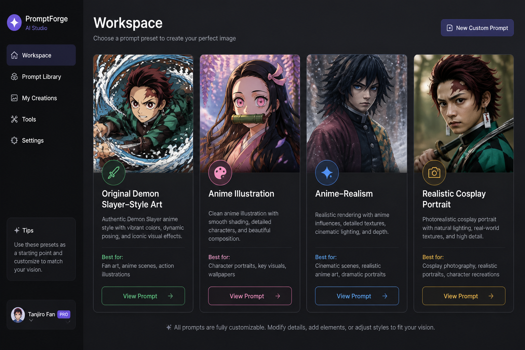The width and height of the screenshot is (525, 350).
Task: View Prompt for Realistic Cosplay Portrait
Action: tap(464, 296)
